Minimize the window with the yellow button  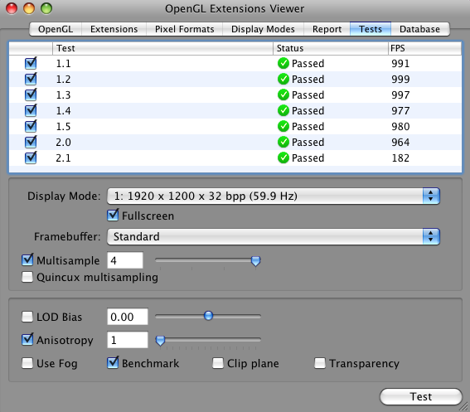click(29, 8)
